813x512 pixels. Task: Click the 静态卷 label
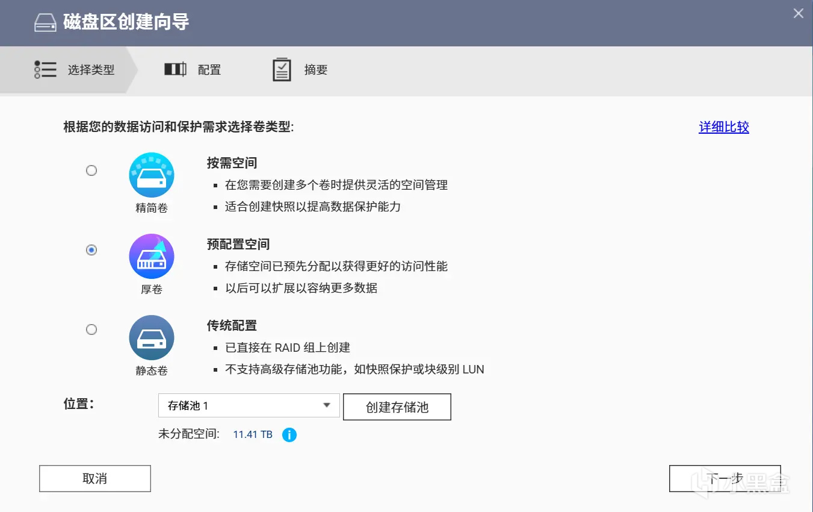click(x=152, y=371)
